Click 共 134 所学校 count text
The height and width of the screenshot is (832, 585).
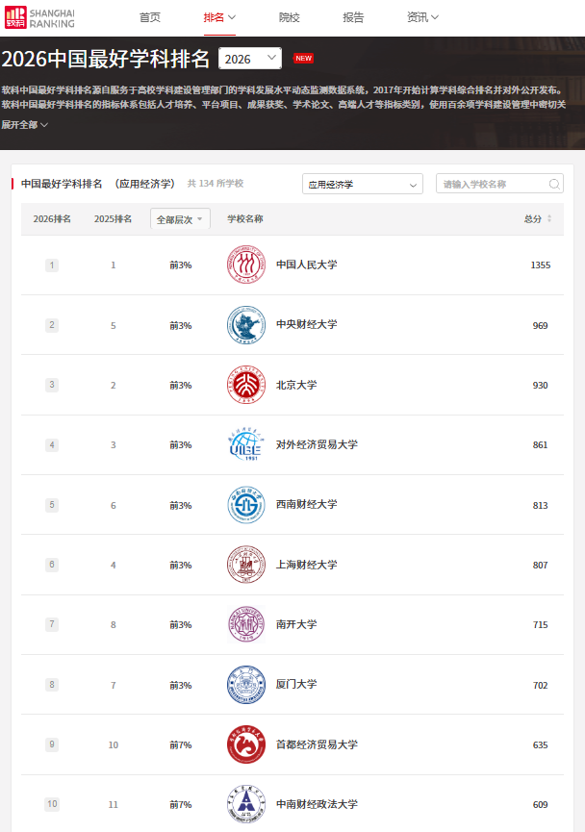(216, 183)
